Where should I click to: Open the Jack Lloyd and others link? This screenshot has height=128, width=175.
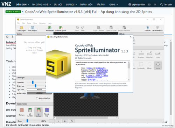(94, 77)
